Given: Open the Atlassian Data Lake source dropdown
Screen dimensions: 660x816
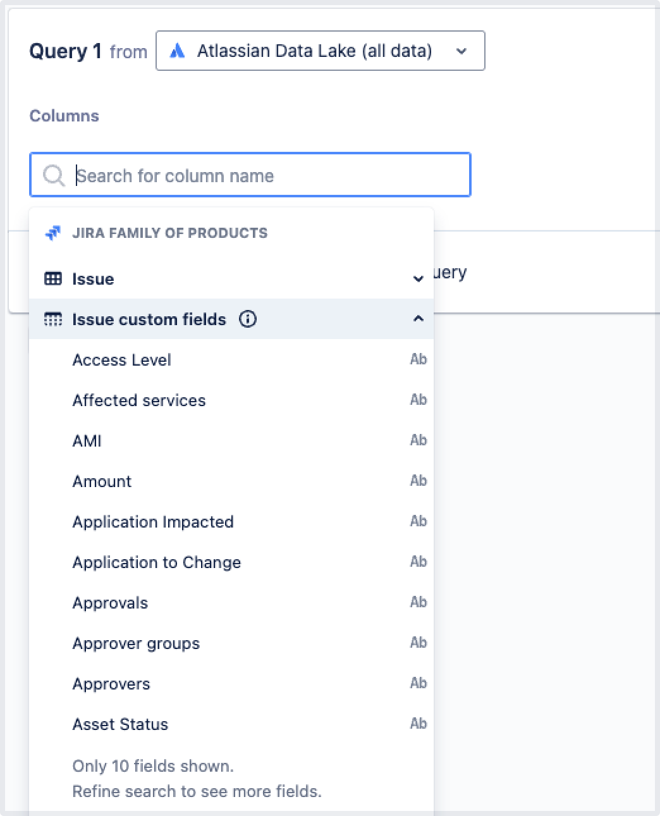Looking at the screenshot, I should click(461, 51).
